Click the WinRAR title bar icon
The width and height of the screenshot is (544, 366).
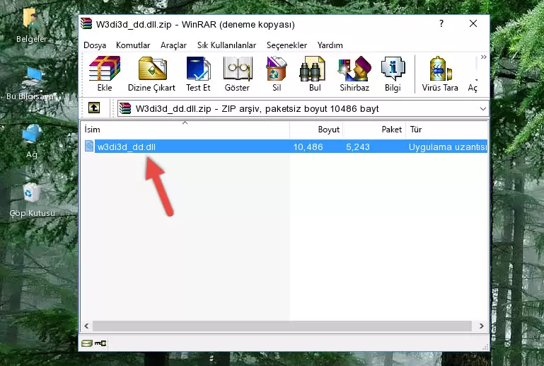(86, 23)
